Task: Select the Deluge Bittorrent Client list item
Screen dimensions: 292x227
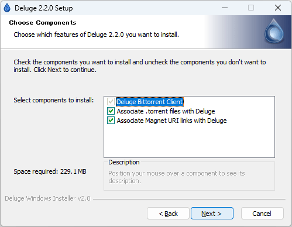Action: coord(150,102)
